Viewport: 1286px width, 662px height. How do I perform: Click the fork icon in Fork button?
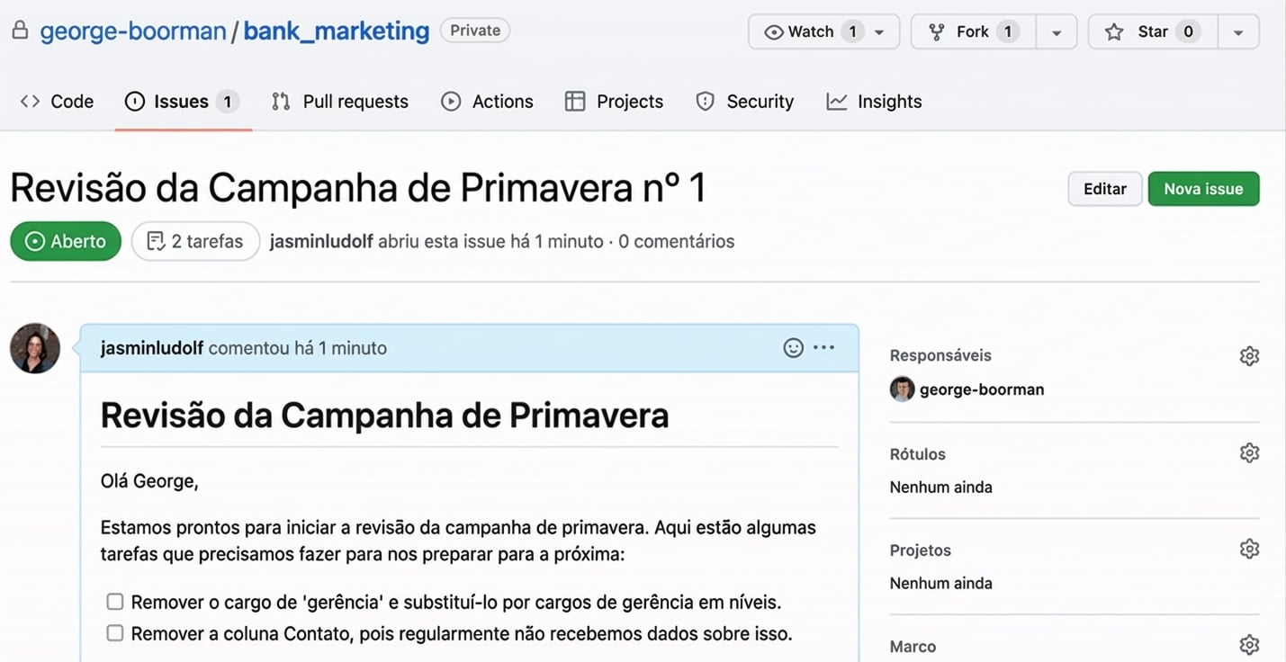(937, 32)
